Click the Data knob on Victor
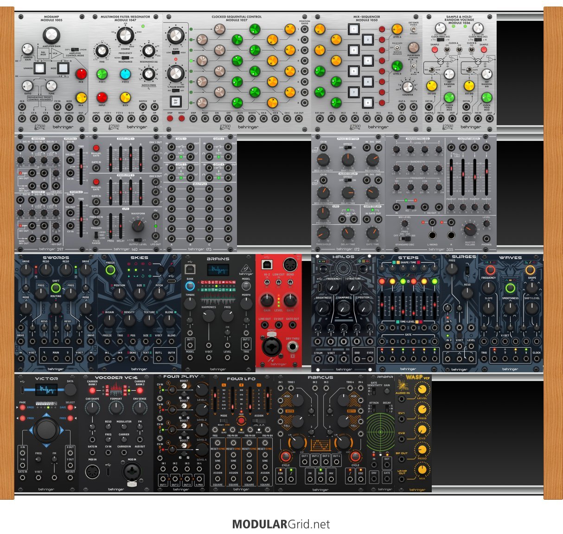The height and width of the screenshot is (534, 563). pos(70,390)
